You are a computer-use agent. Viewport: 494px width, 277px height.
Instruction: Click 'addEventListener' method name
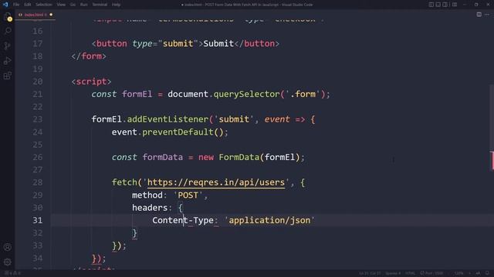pos(167,119)
